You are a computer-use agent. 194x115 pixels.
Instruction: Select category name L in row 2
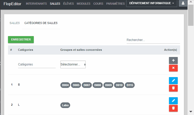click(19, 105)
